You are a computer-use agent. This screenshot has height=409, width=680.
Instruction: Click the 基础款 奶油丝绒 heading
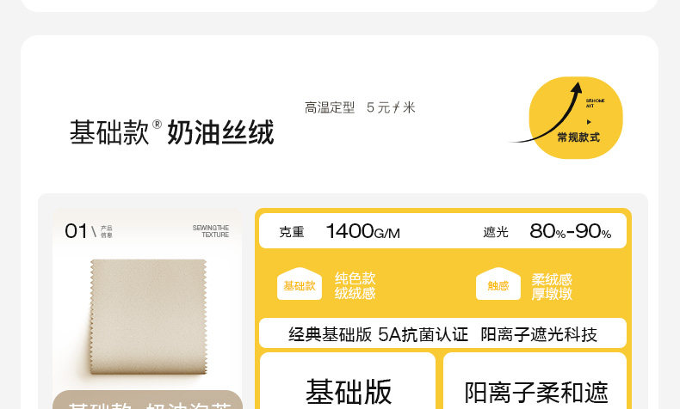point(172,132)
